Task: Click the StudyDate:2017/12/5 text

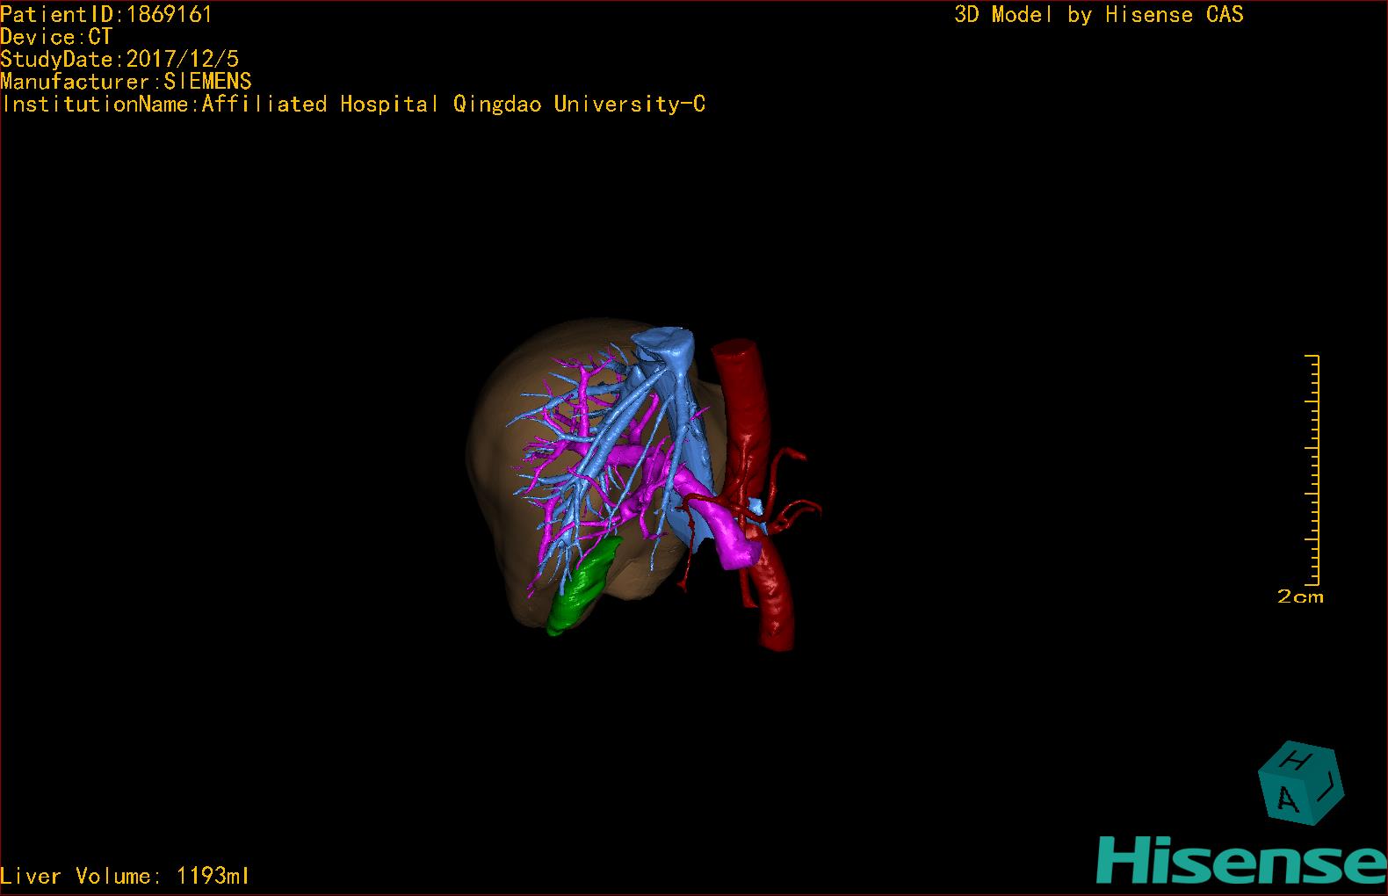Action: pyautogui.click(x=119, y=60)
